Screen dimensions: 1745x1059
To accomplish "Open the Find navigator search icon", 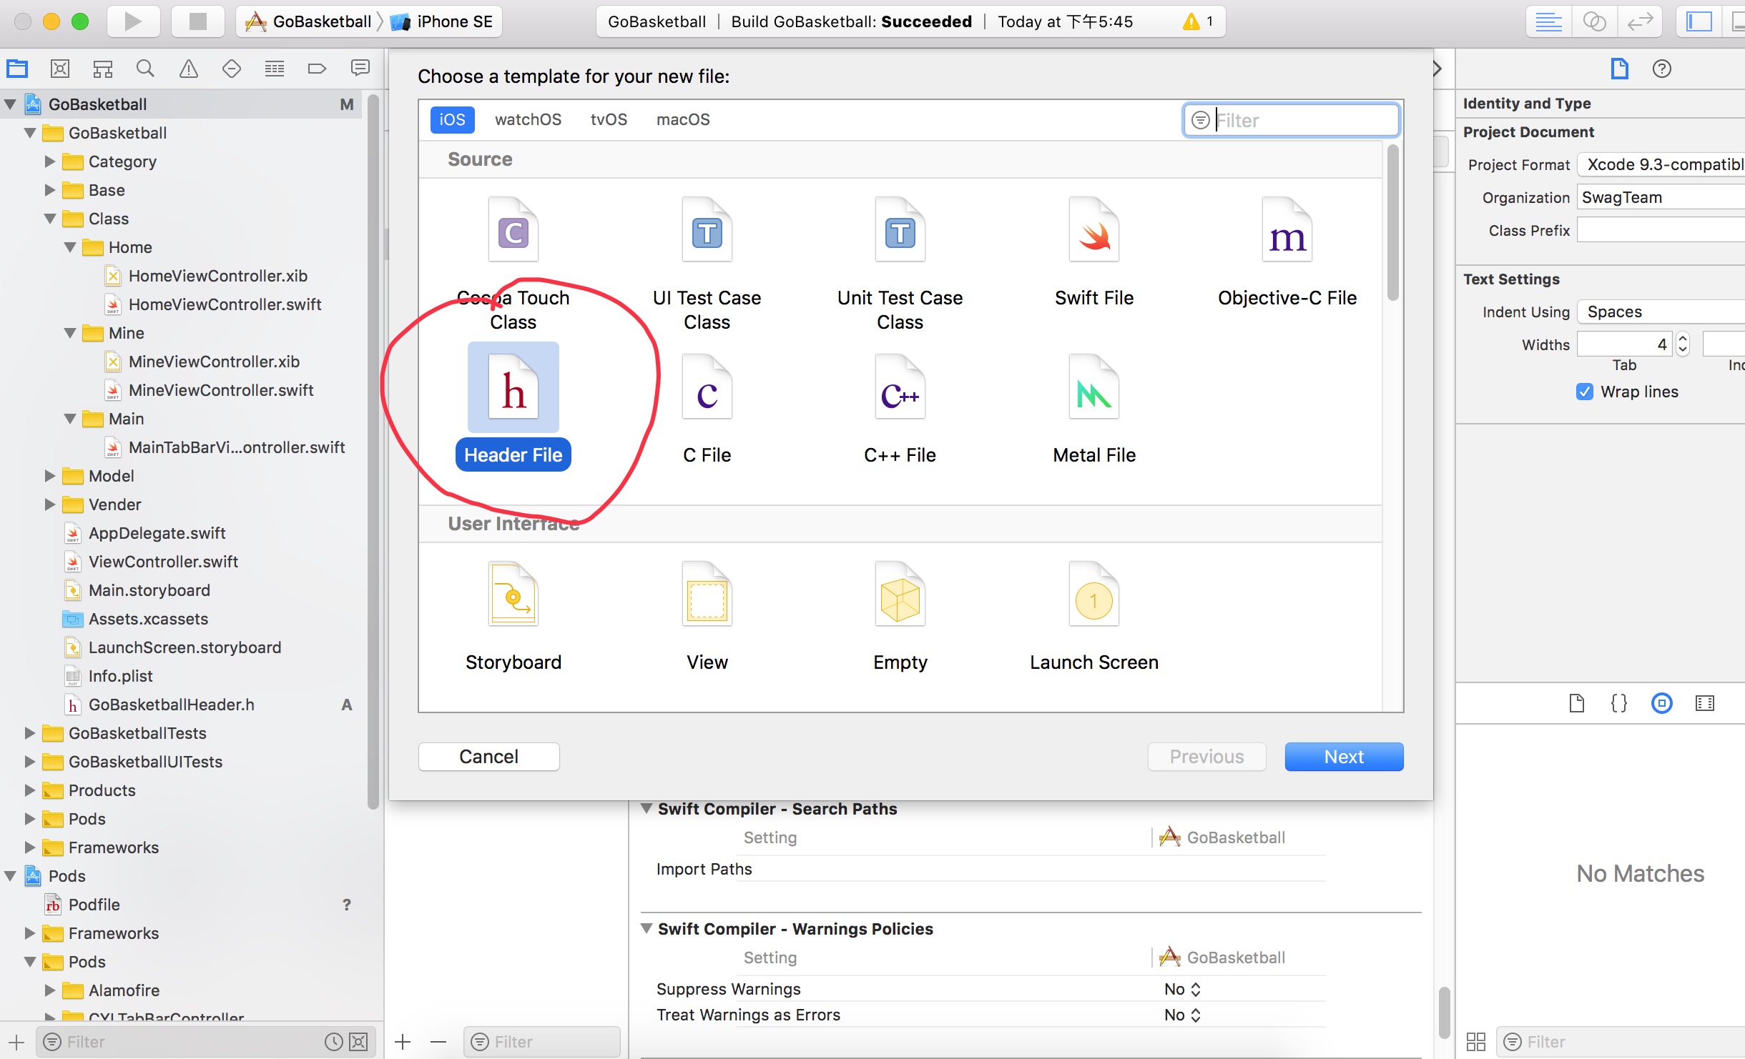I will tap(145, 69).
